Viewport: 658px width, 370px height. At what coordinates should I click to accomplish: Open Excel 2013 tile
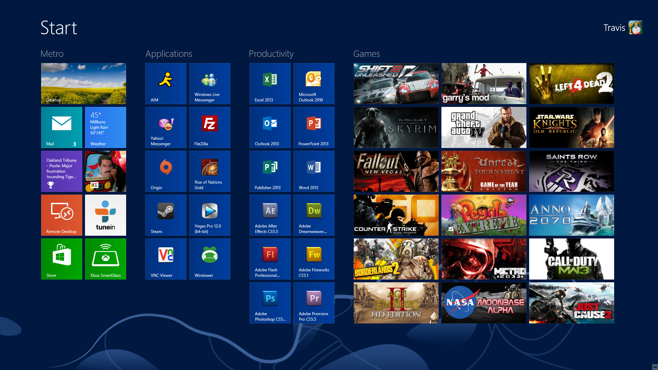270,84
